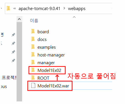Click the second quick access pin icon
Screen dimensions: 125x104
13,43
